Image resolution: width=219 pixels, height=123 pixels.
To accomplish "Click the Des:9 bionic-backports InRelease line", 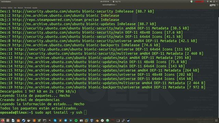I will pos(80,45).
